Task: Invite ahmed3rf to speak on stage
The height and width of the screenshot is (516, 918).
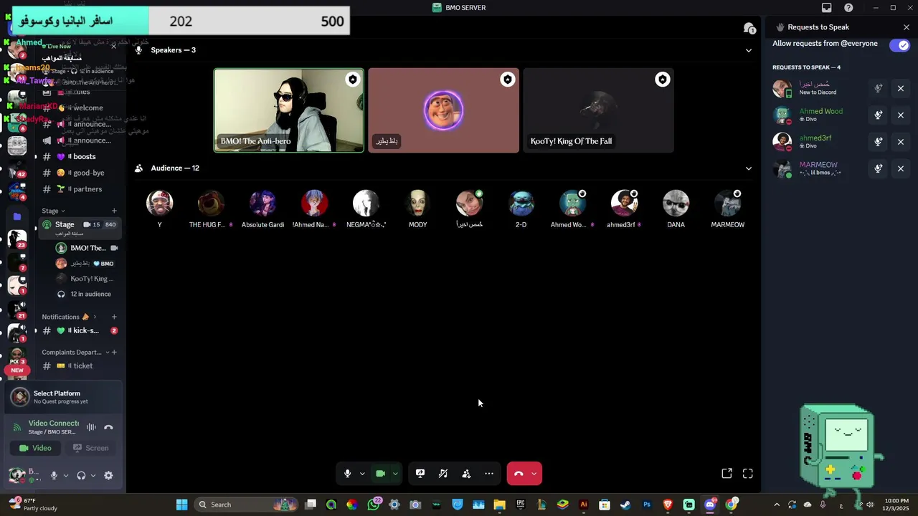Action: coord(878,142)
